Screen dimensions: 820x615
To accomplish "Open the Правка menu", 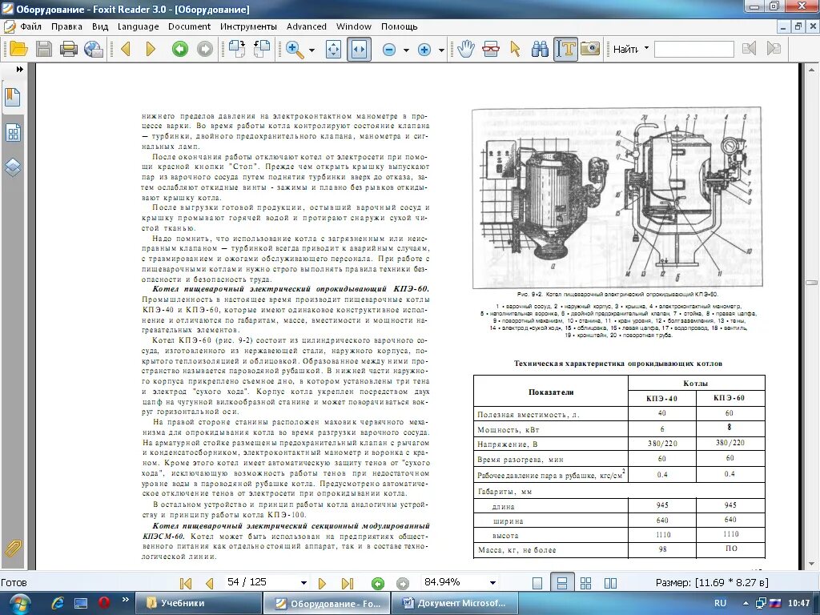I will pyautogui.click(x=66, y=26).
